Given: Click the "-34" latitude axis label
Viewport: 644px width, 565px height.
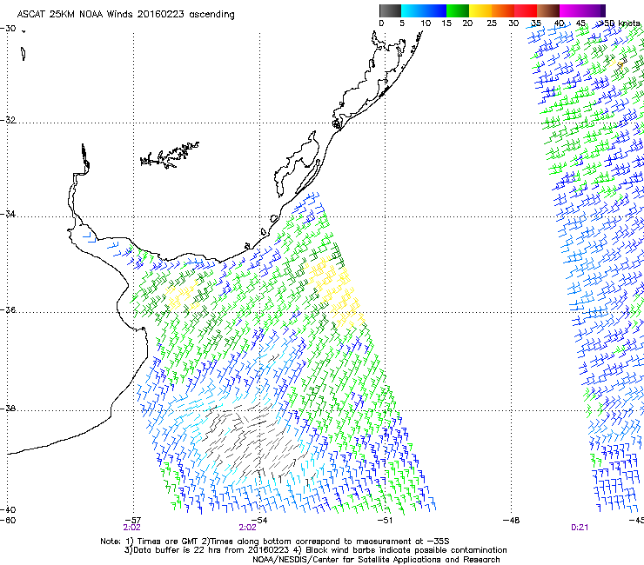Looking at the screenshot, I should [8, 214].
